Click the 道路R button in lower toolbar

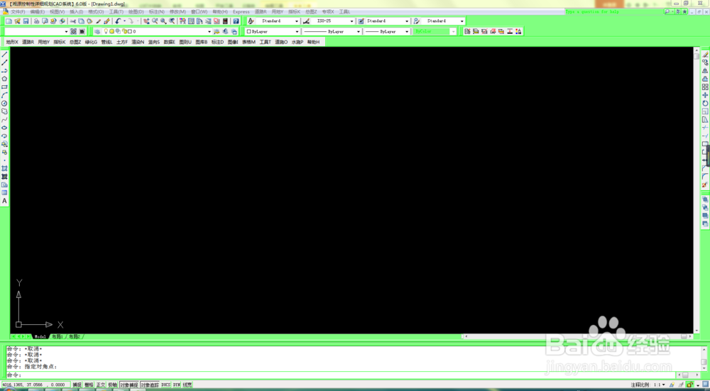click(x=28, y=42)
